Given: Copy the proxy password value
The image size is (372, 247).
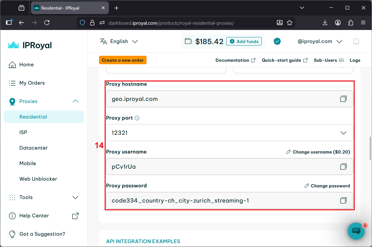Looking at the screenshot, I should [343, 201].
